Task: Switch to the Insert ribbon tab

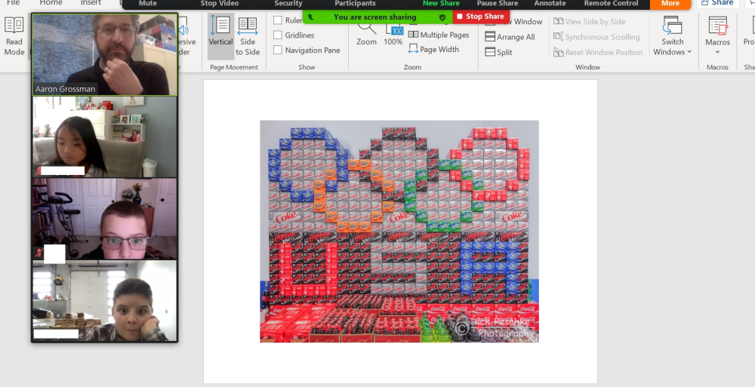Action: click(x=91, y=3)
